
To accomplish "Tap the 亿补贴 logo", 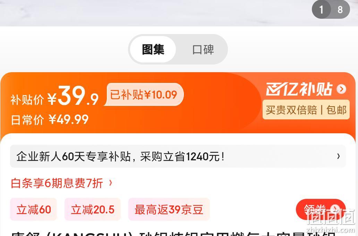I will point(299,89).
